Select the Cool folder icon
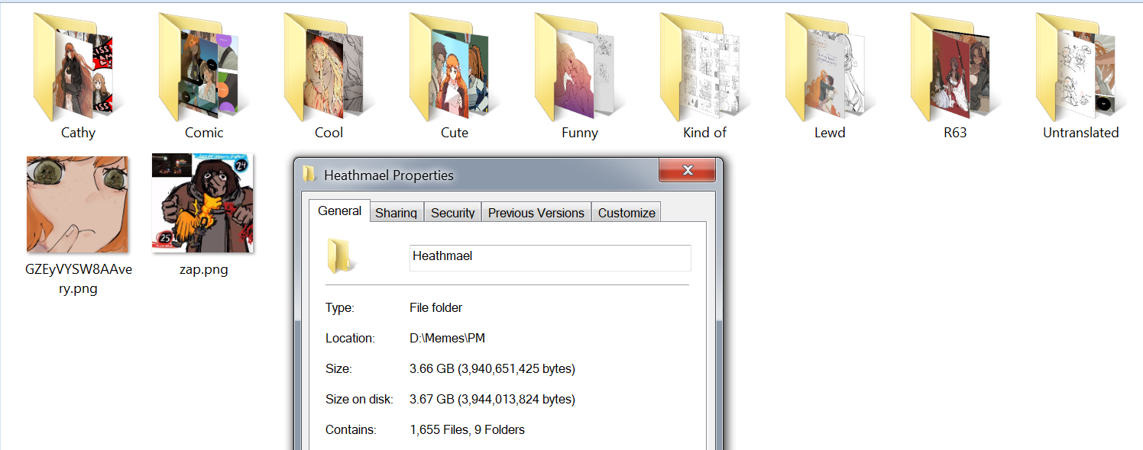The image size is (1143, 450). 325,66
